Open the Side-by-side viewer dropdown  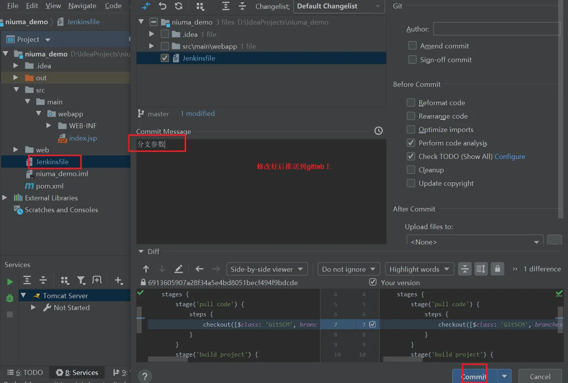point(267,269)
